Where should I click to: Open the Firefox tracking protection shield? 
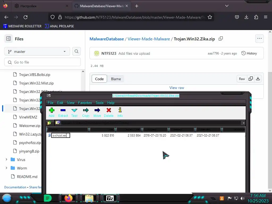pyautogui.click(x=53, y=17)
